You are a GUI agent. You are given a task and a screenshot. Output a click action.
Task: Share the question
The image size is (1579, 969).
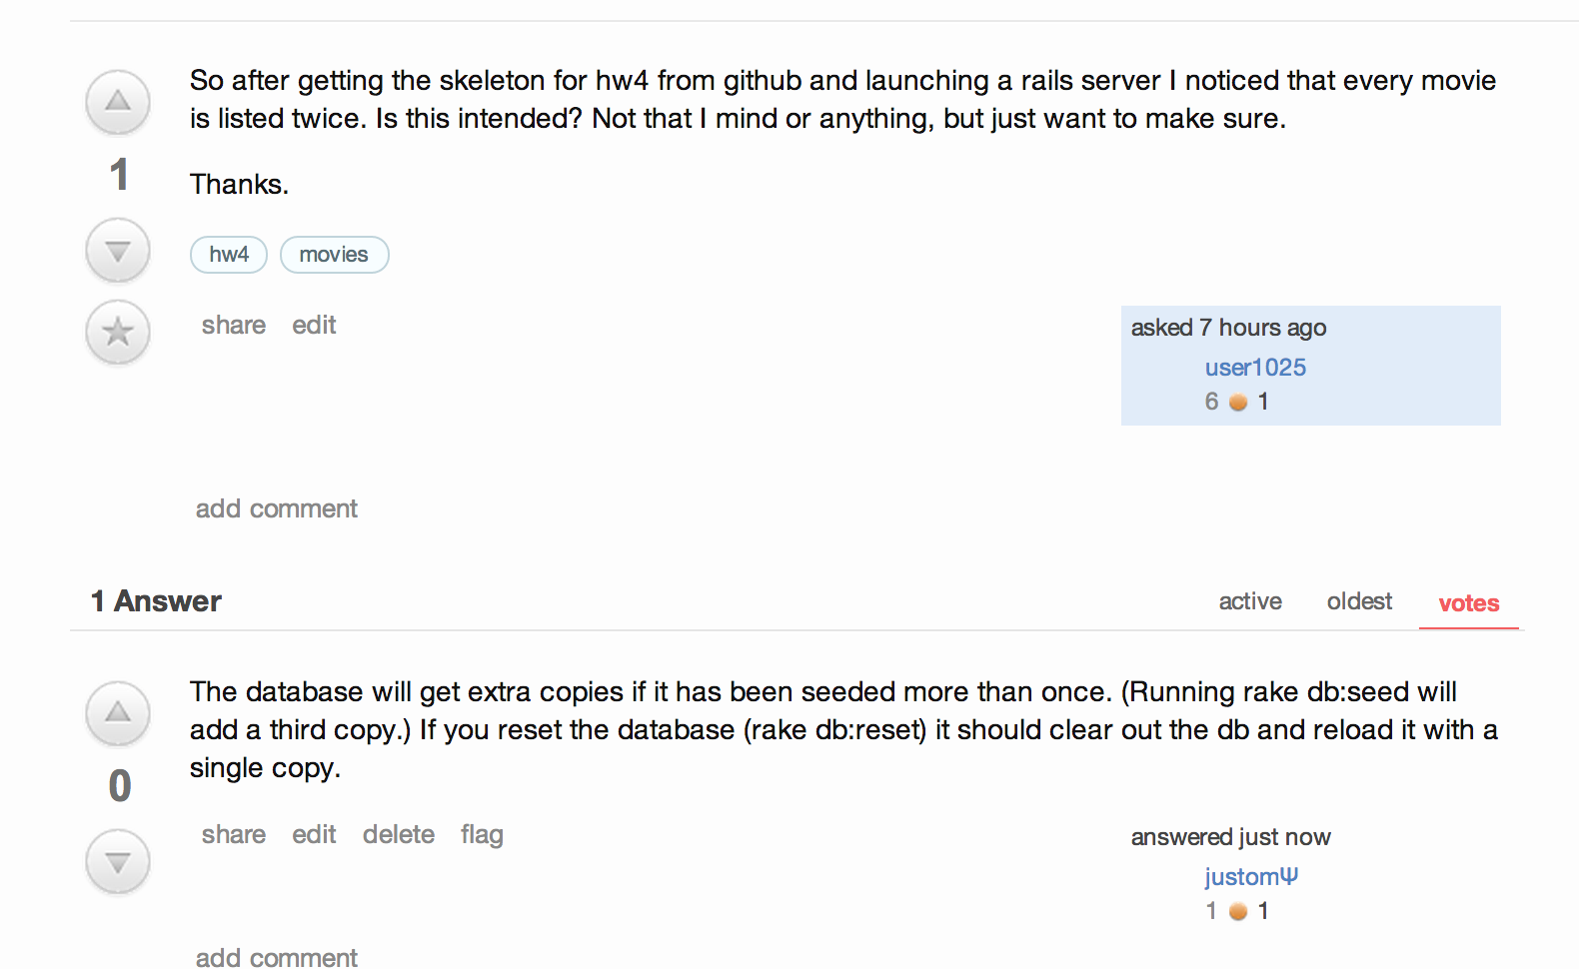[234, 326]
